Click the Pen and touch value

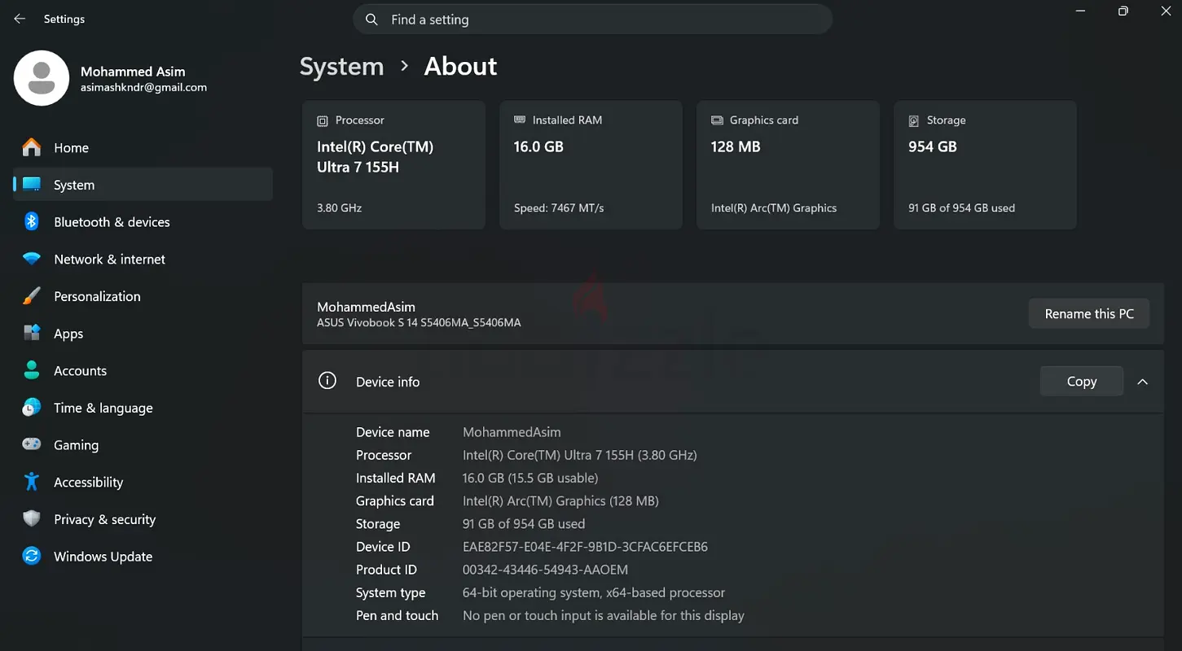(604, 615)
